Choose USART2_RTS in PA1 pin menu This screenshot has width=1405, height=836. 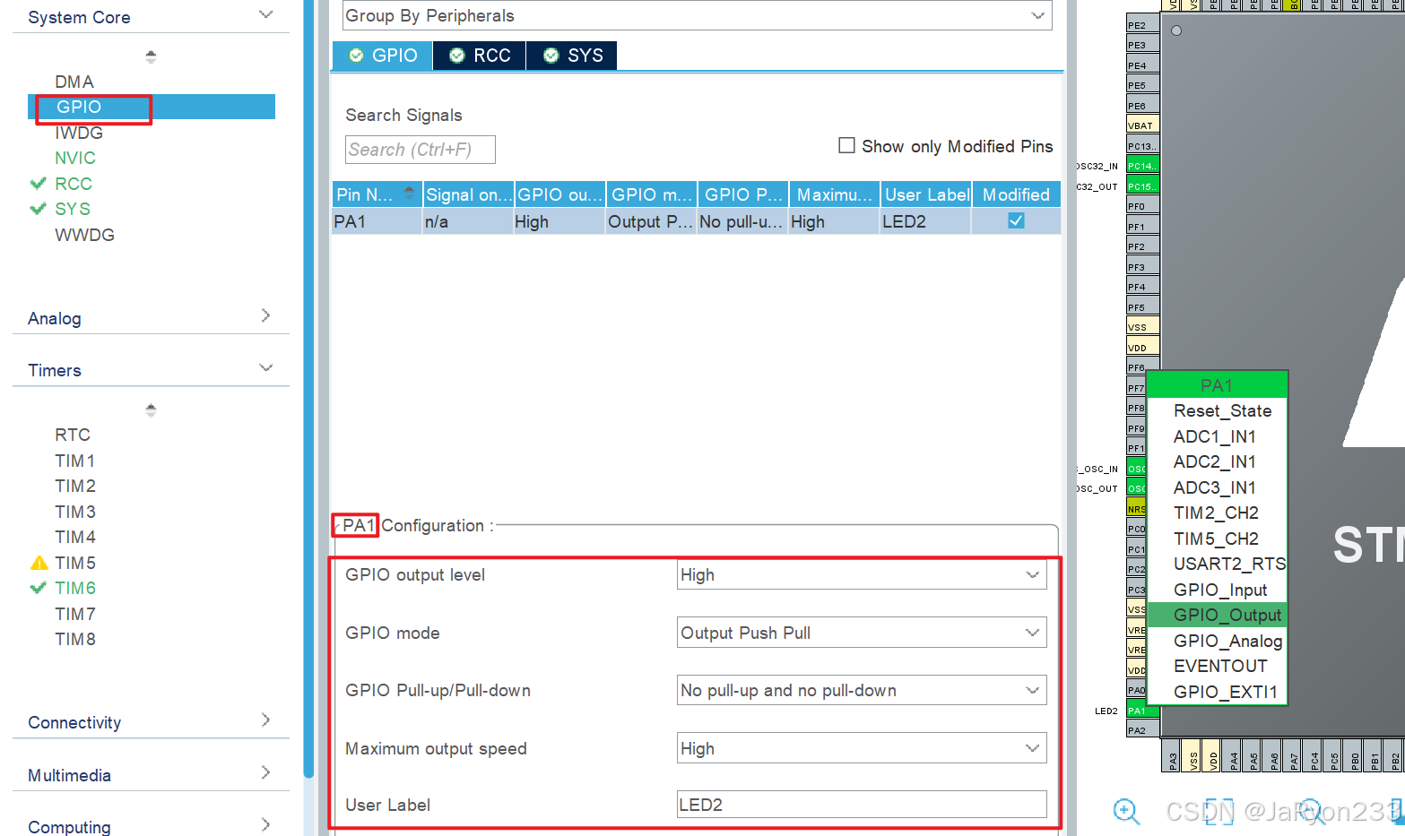[1228, 564]
